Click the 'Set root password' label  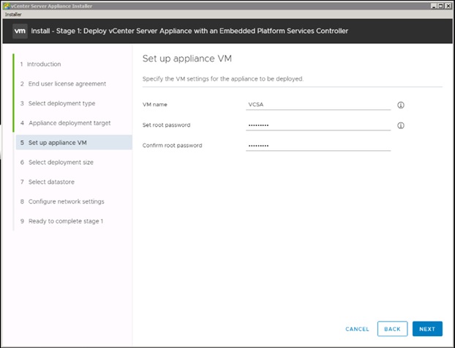pyautogui.click(x=166, y=125)
